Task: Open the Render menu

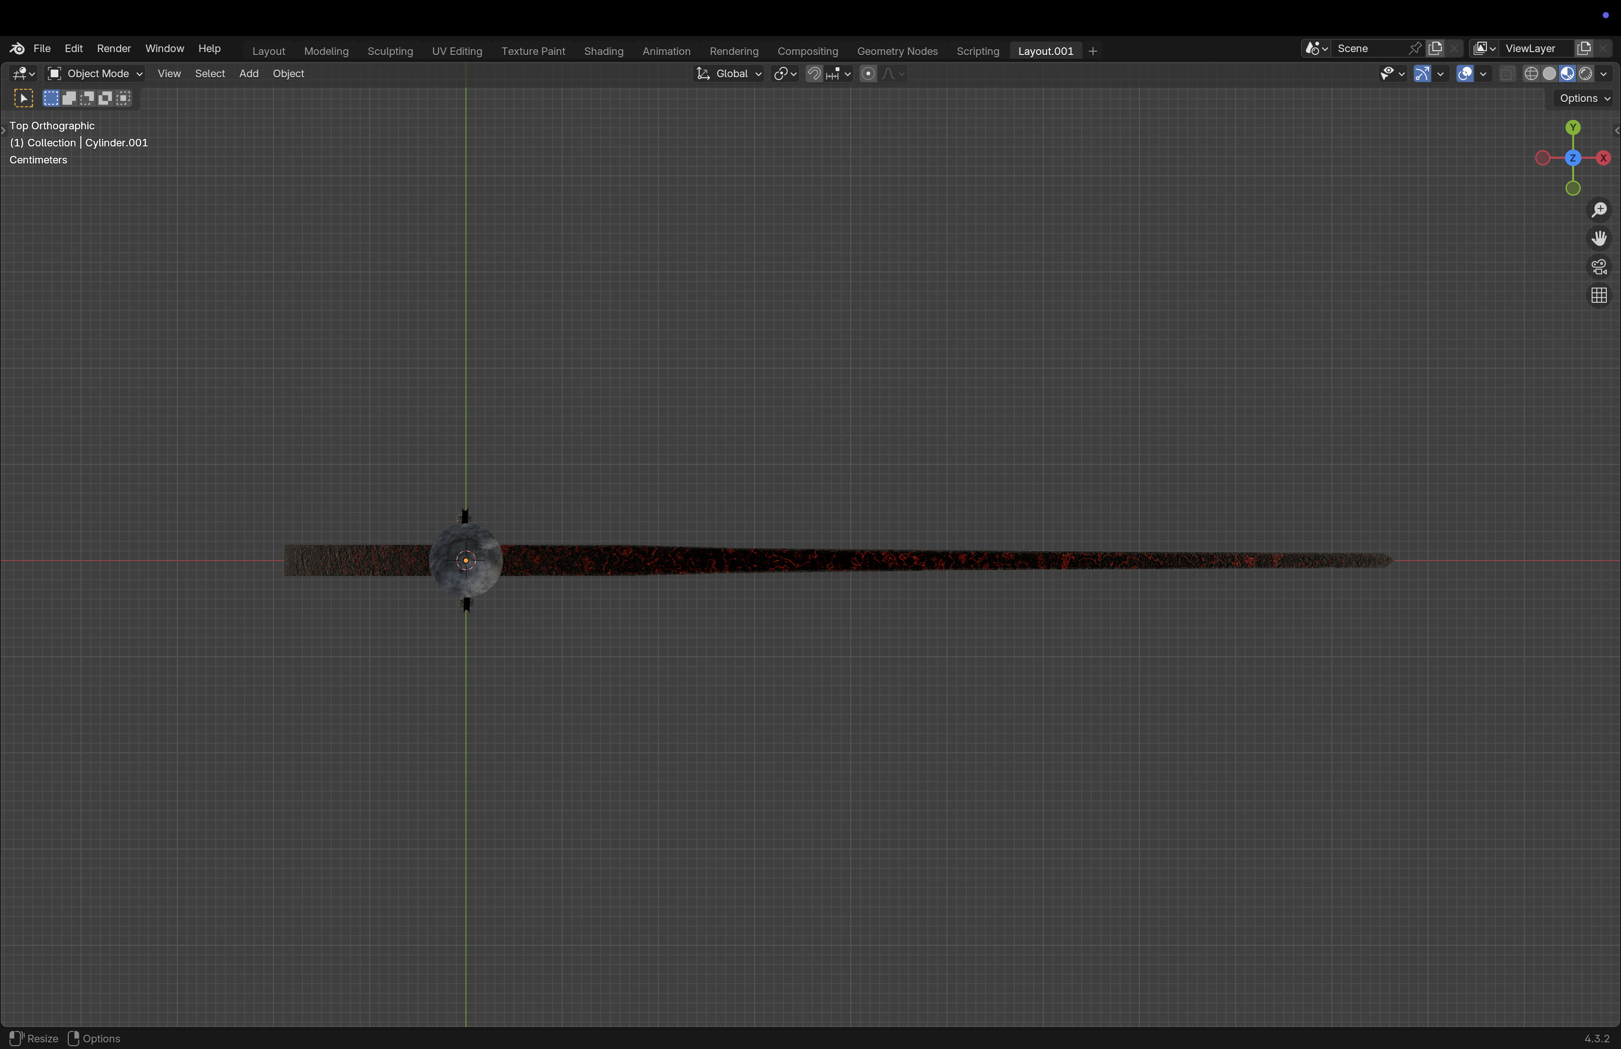Action: (x=114, y=48)
